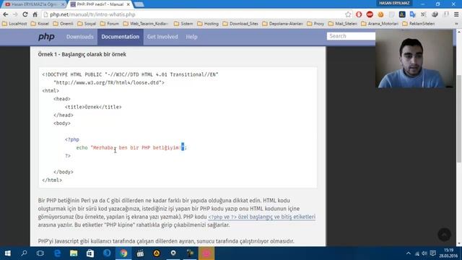Open the Hosting bookmark folder
Screen dimensions: 462x260
(208, 24)
